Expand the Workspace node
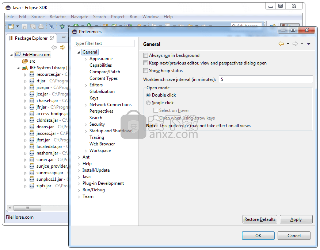This screenshot has width=320, height=250. 85,151
